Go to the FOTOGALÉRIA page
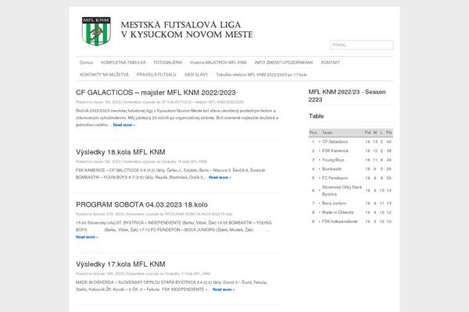469x312 pixels. coord(168,62)
